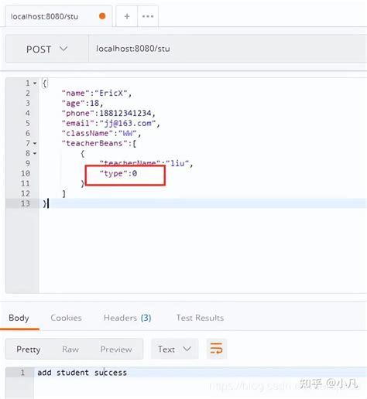367x399 pixels.
Task: Switch to the Cookies response tab
Action: pos(66,318)
